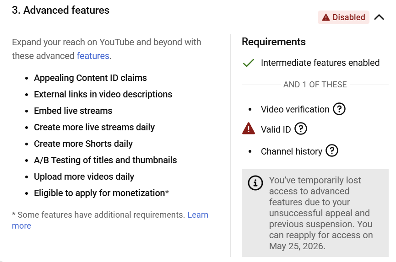Click the 'Requirements' heading

274,42
